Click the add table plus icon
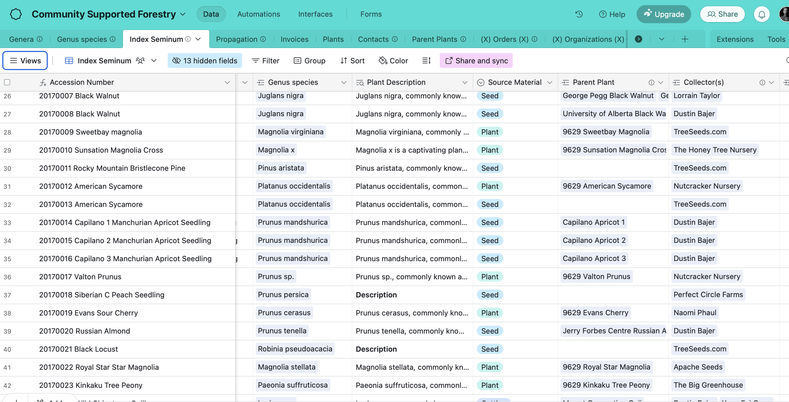 685,39
